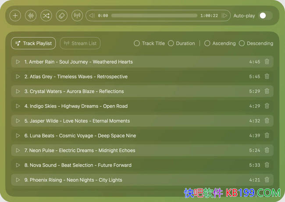Image resolution: width=285 pixels, height=202 pixels.
Task: Delete the Amber Rain track
Action: [267, 62]
